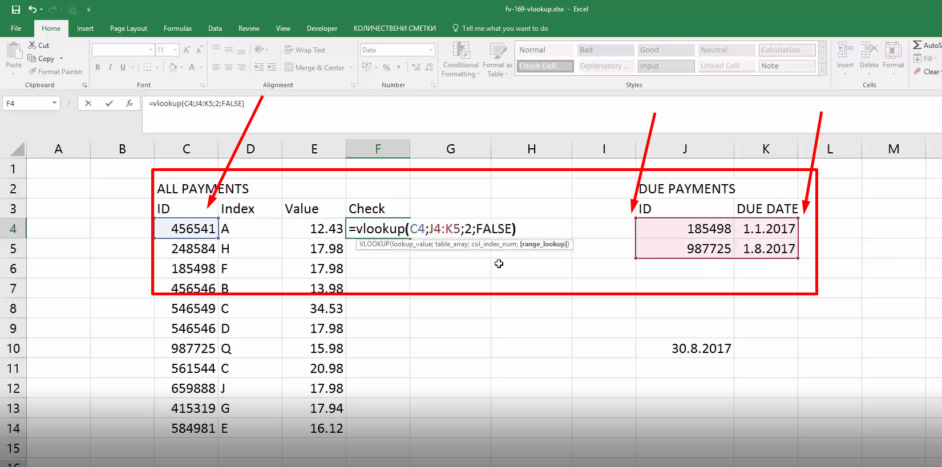Click Tell me what you want to do

click(500, 29)
